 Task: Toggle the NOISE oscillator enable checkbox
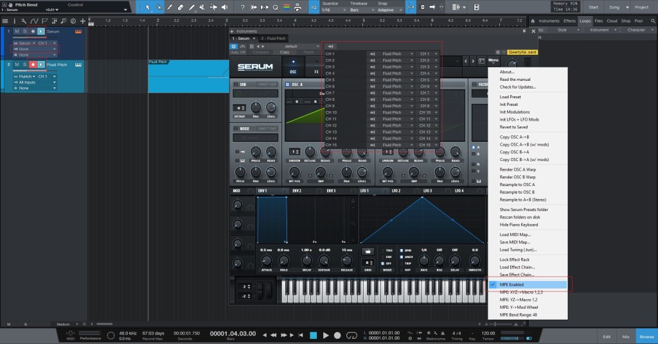click(x=236, y=128)
